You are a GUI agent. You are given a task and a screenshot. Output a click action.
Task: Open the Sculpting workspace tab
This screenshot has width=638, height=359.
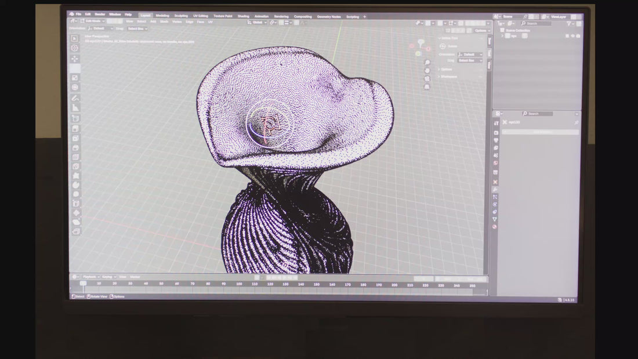click(181, 16)
